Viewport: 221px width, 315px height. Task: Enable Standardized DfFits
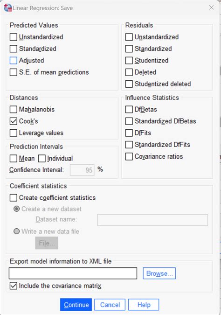[x=129, y=145]
